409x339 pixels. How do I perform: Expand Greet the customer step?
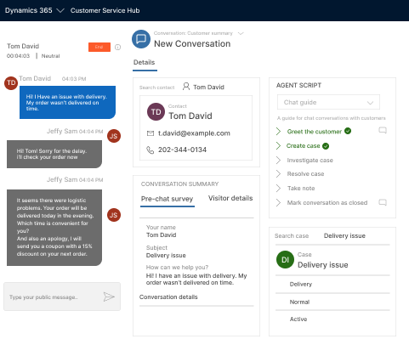tap(278, 132)
